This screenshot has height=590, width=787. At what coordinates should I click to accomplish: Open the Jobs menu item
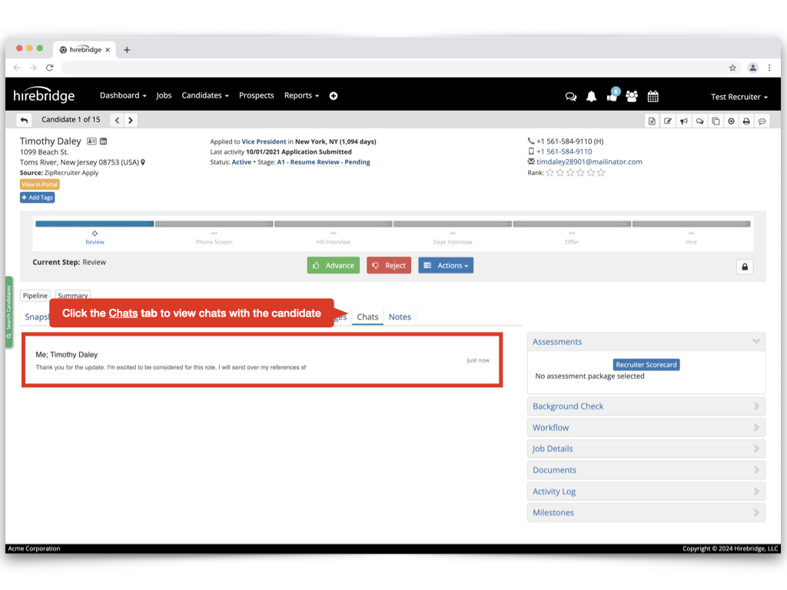tap(164, 96)
